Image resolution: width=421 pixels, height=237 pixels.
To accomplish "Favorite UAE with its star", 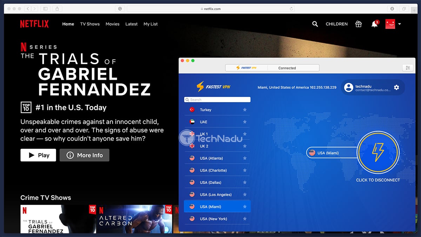I will [x=245, y=122].
